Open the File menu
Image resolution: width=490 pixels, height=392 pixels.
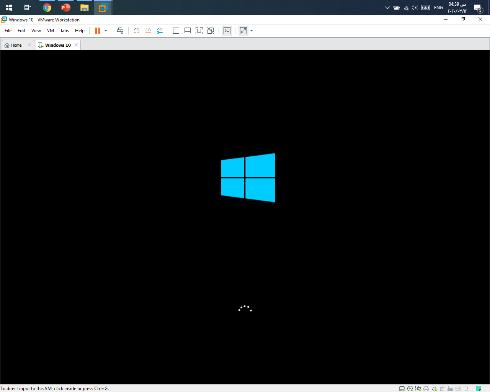[x=8, y=31]
